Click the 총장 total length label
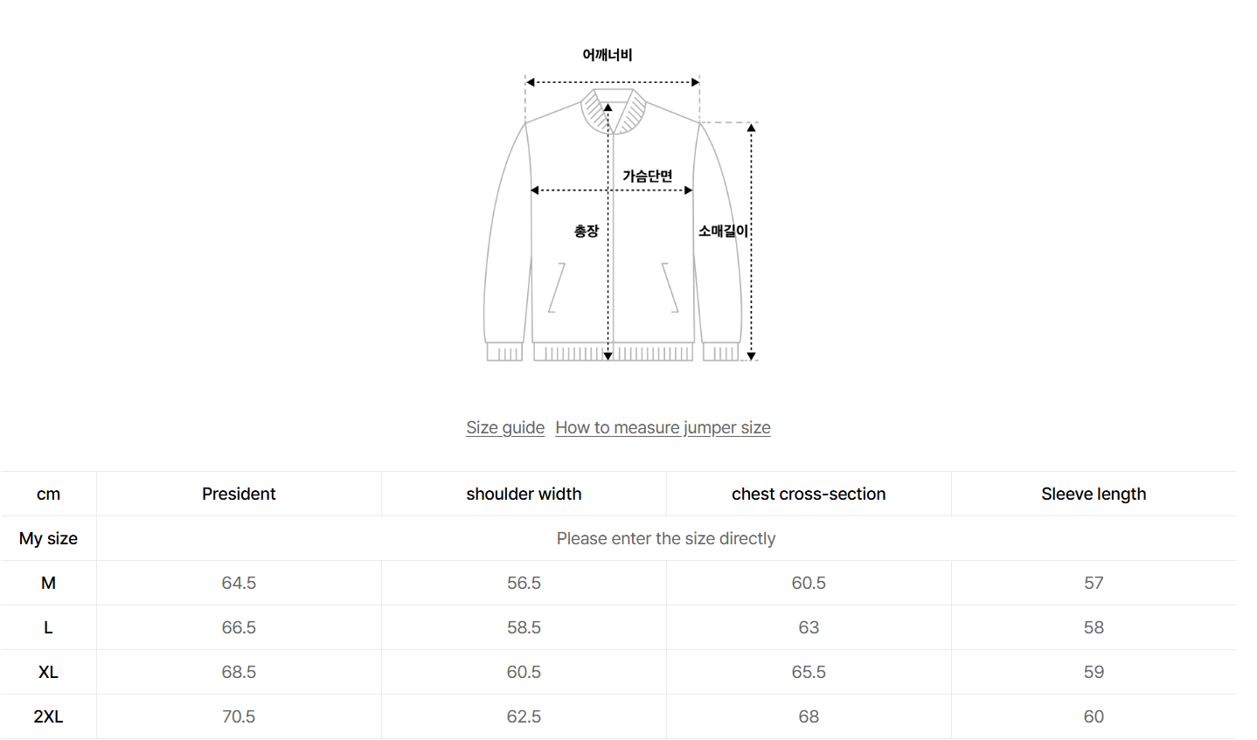The width and height of the screenshot is (1257, 740). click(x=587, y=231)
